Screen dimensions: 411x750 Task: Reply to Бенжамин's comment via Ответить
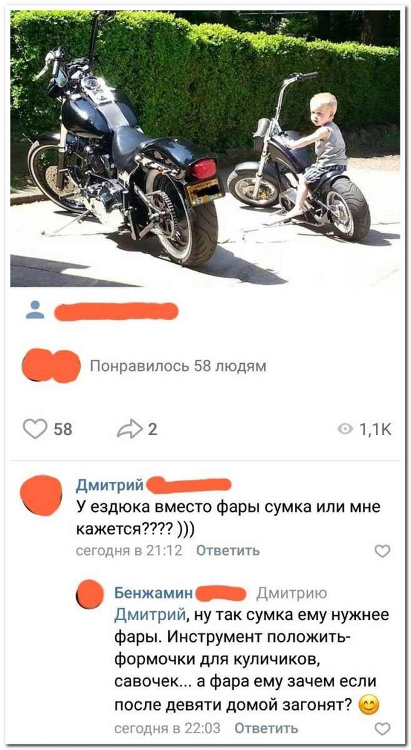[266, 729]
